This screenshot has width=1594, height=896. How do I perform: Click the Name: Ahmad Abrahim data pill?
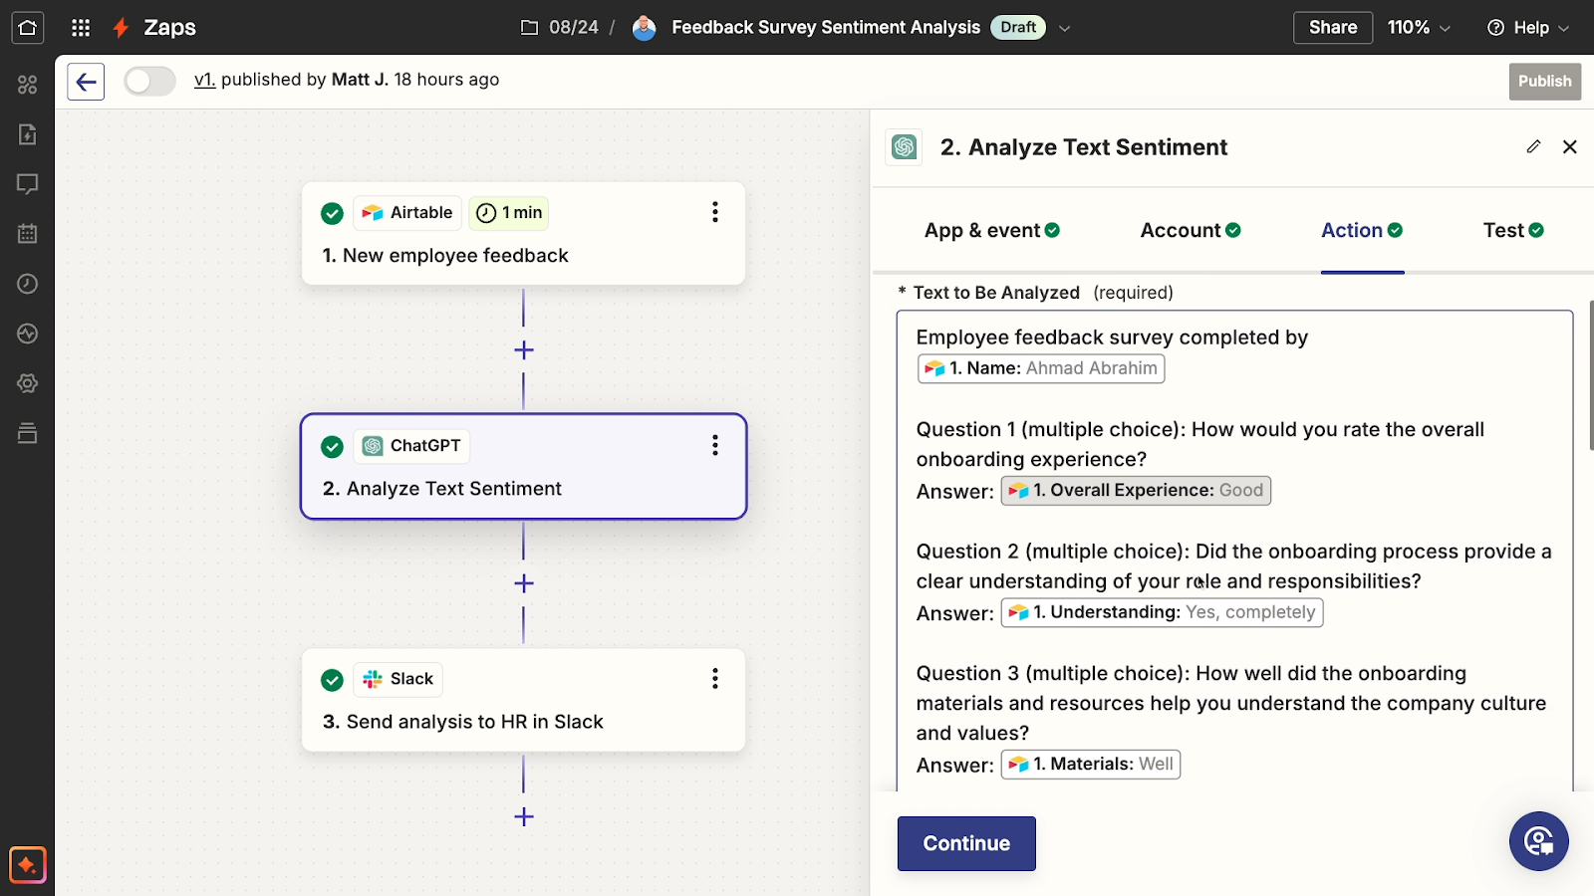click(x=1041, y=368)
